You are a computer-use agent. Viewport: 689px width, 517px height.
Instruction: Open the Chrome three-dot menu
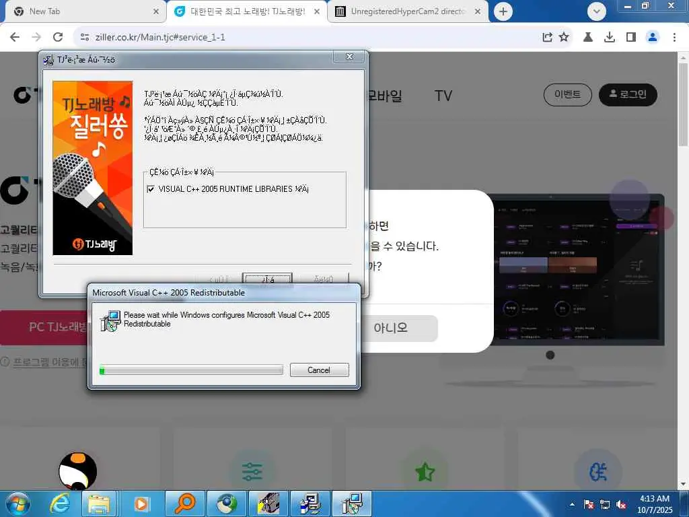pos(674,38)
